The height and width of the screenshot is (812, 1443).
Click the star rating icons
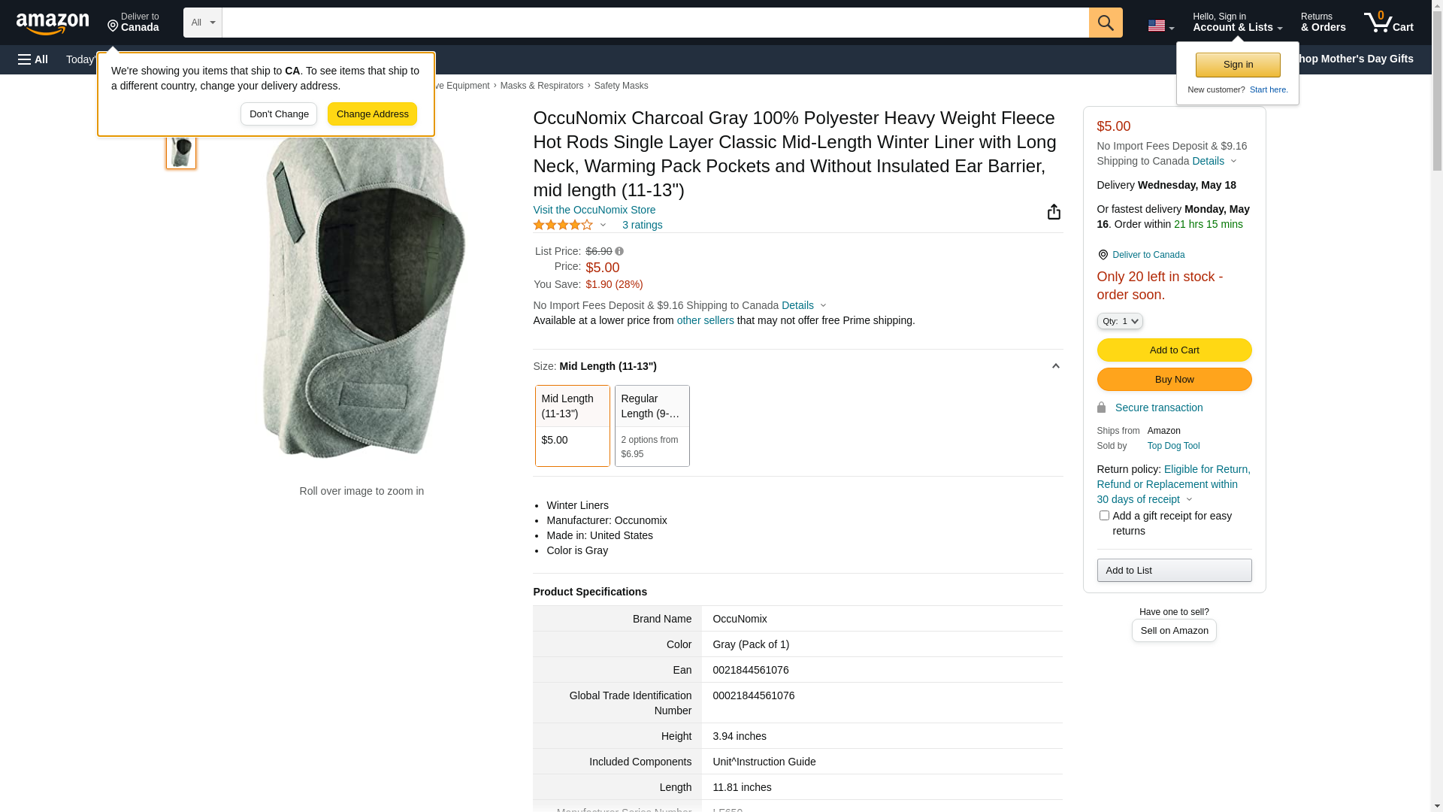(563, 225)
